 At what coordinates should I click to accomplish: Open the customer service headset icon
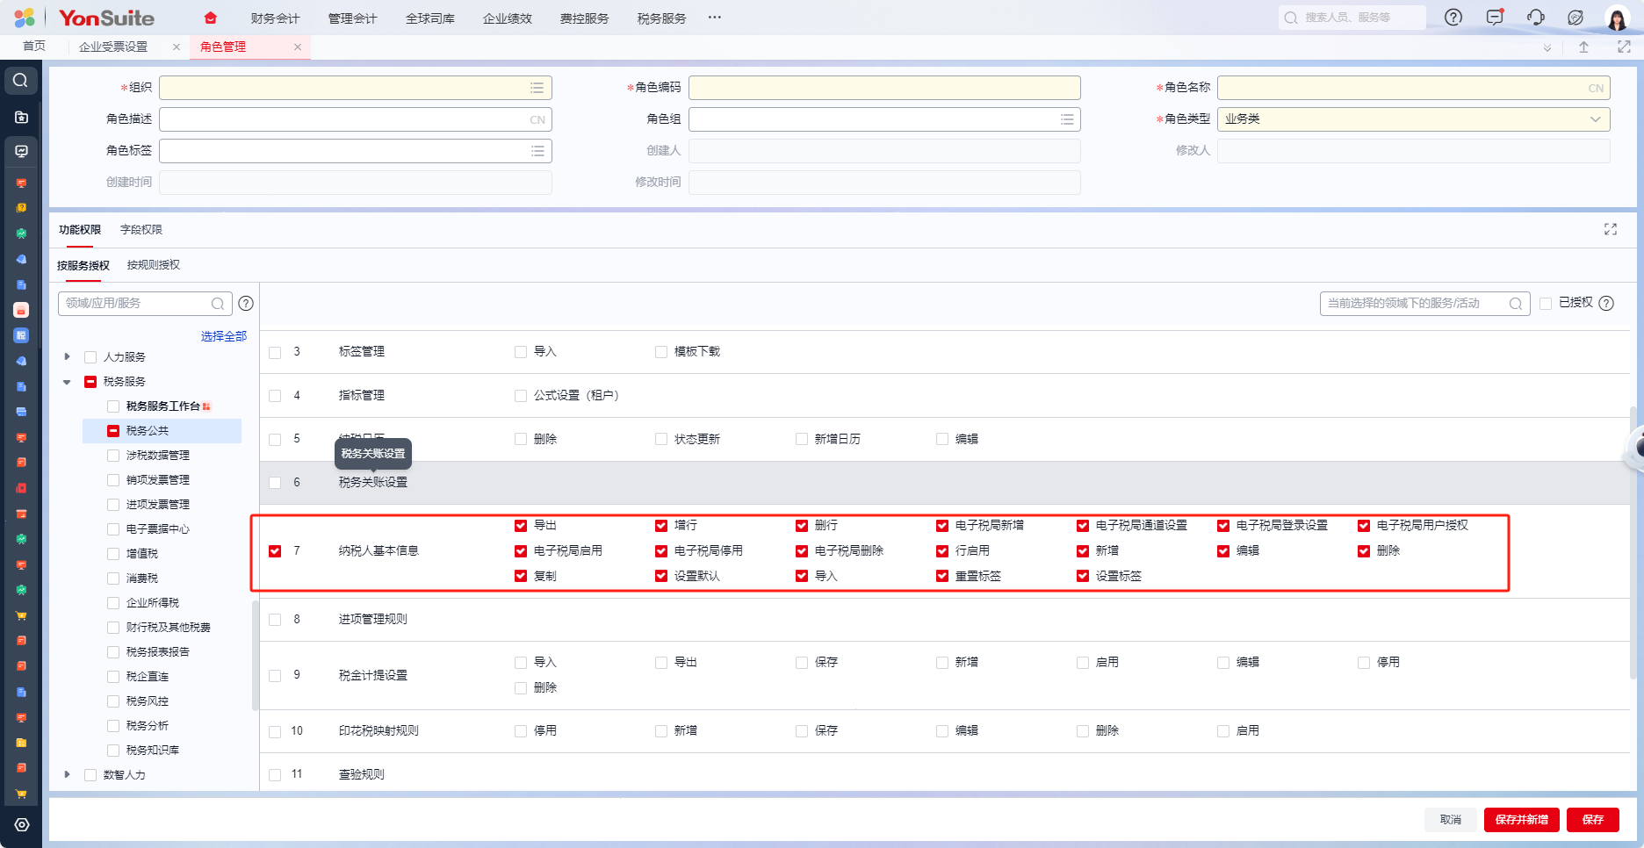pyautogui.click(x=1535, y=18)
